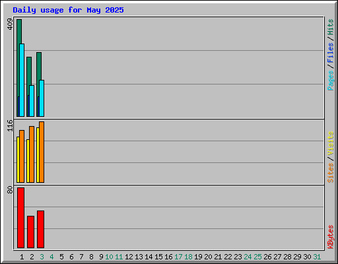The width and height of the screenshot is (338, 264).
Task: Click day 1 on the x-axis
Action: (22, 257)
